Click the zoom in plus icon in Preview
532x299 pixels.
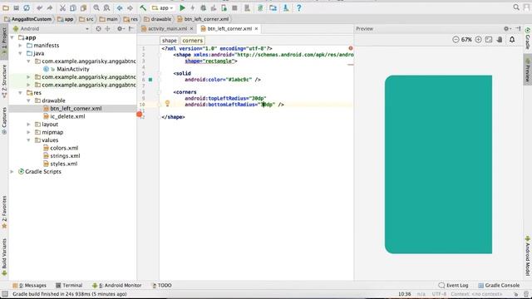[x=478, y=40]
